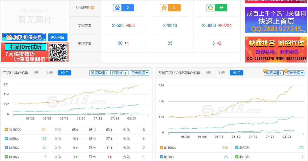Screen dimensions: 308x161
Task: Click the 360 average rank value 3
Action: (214, 43)
